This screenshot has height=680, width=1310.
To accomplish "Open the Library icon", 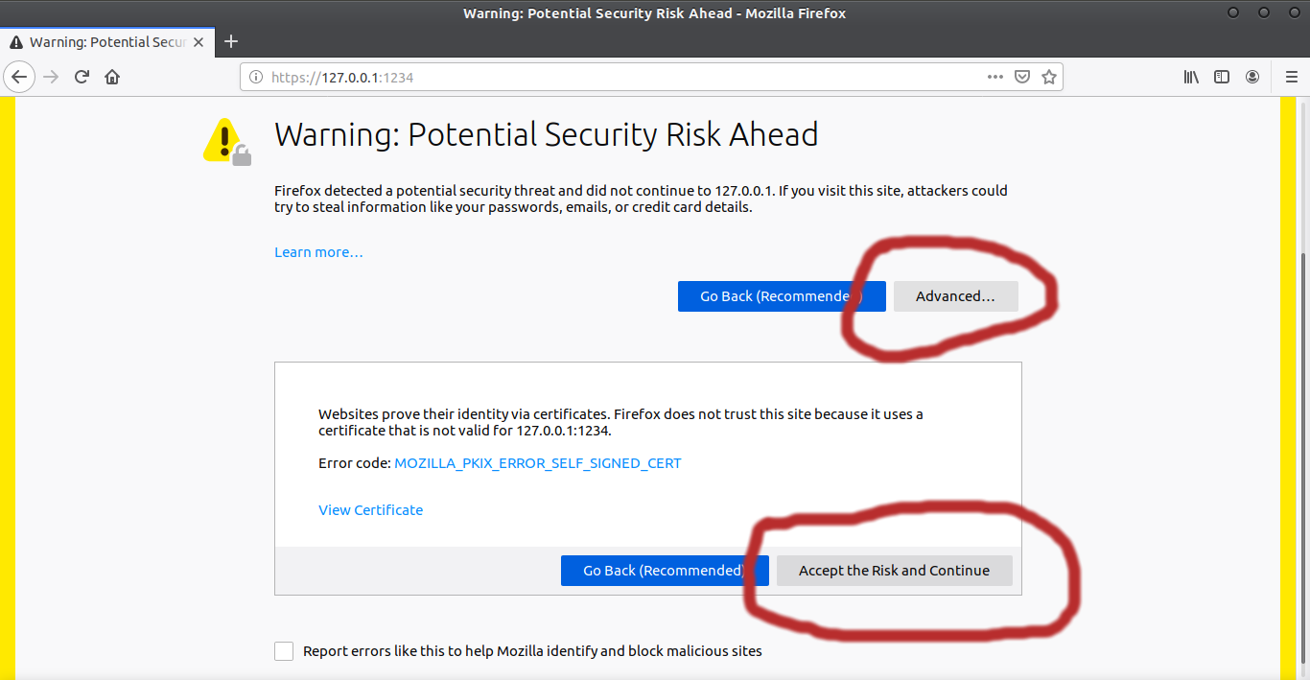I will 1191,77.
